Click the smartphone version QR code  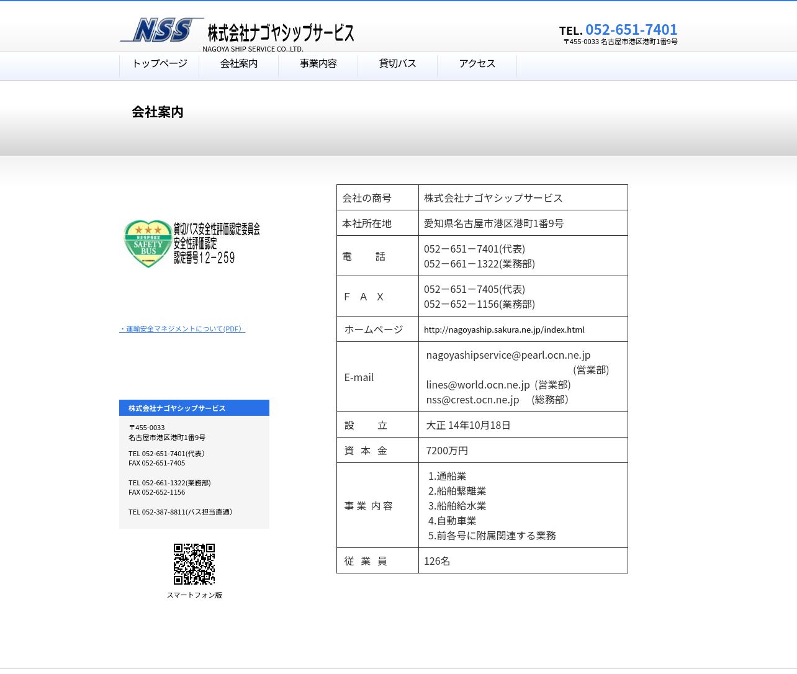pyautogui.click(x=194, y=564)
